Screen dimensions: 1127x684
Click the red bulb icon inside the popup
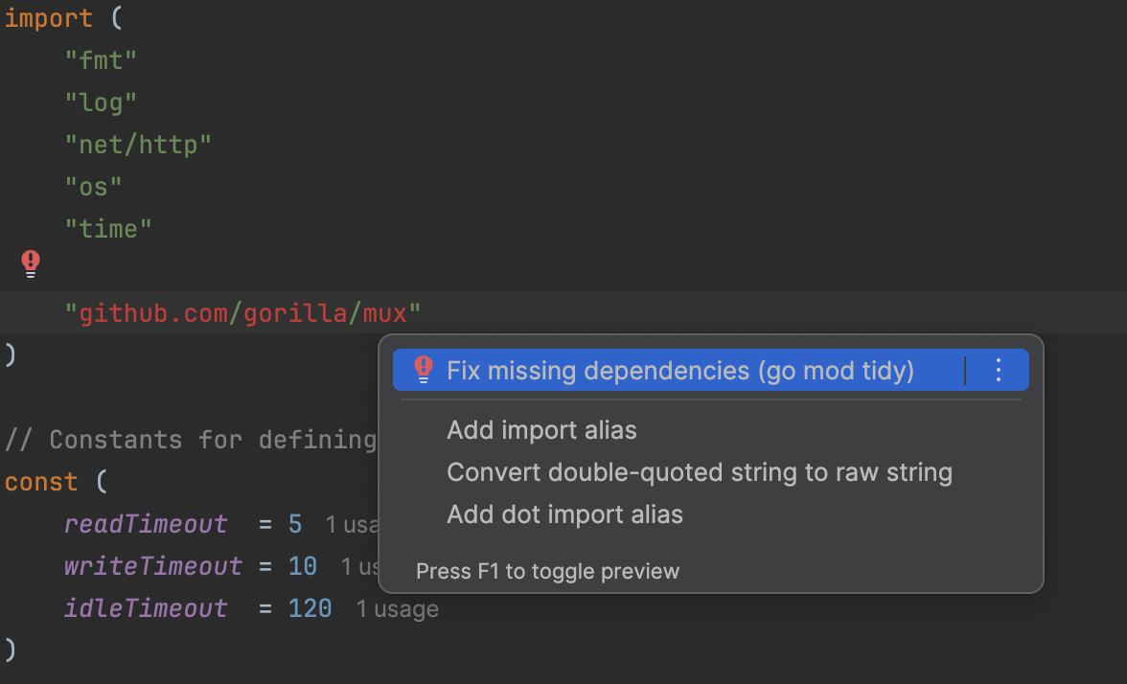[424, 370]
